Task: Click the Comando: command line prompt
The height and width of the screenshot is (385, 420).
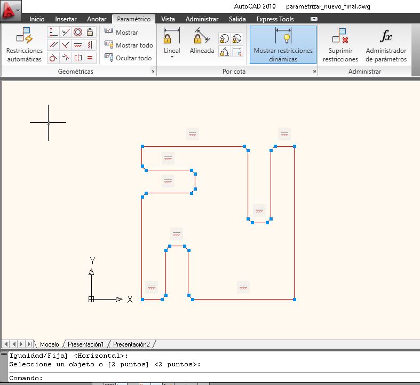Action: tap(26, 378)
